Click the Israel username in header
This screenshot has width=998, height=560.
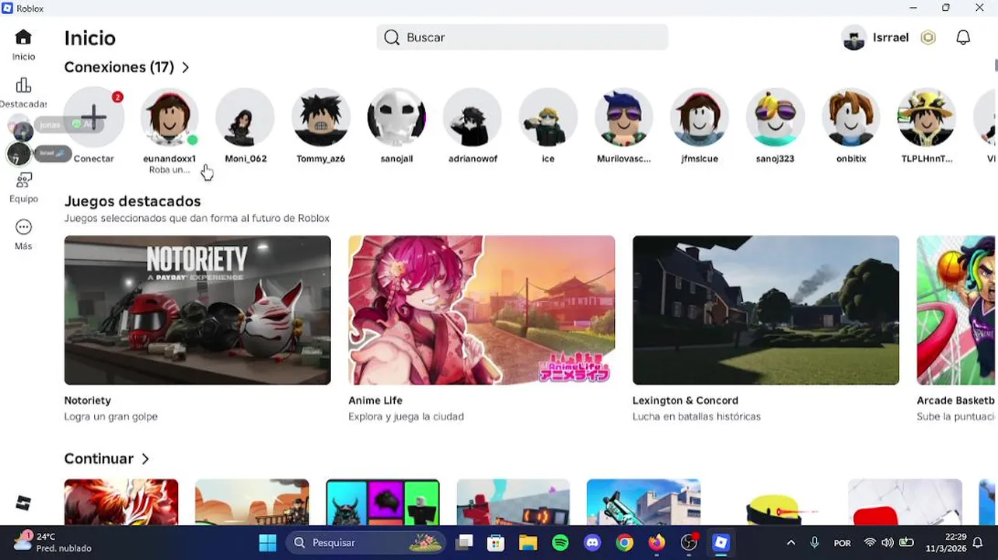coord(891,37)
